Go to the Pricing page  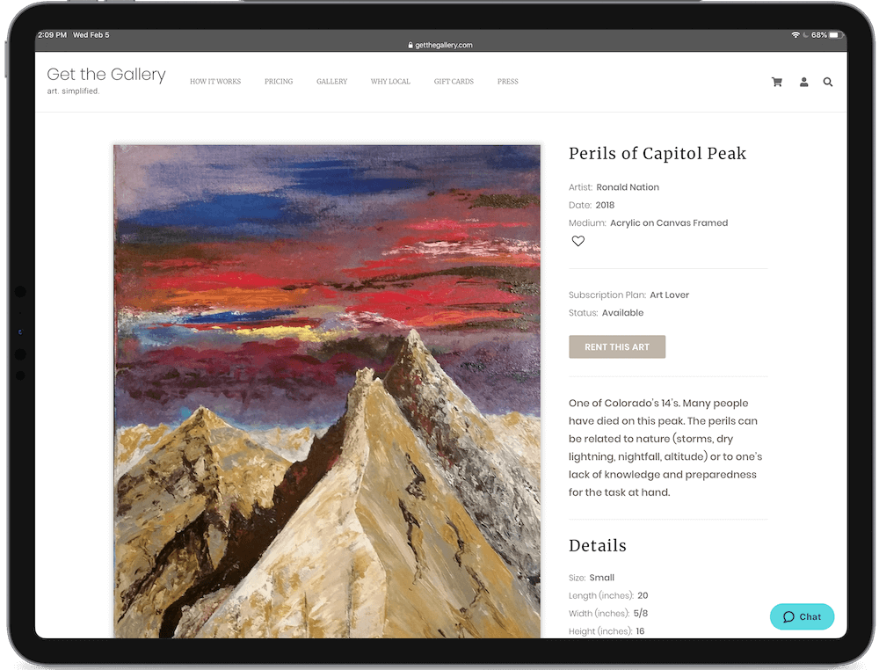[x=279, y=82]
